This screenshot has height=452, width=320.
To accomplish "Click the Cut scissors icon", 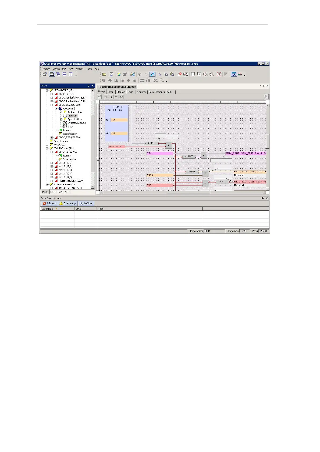I will [159, 74].
